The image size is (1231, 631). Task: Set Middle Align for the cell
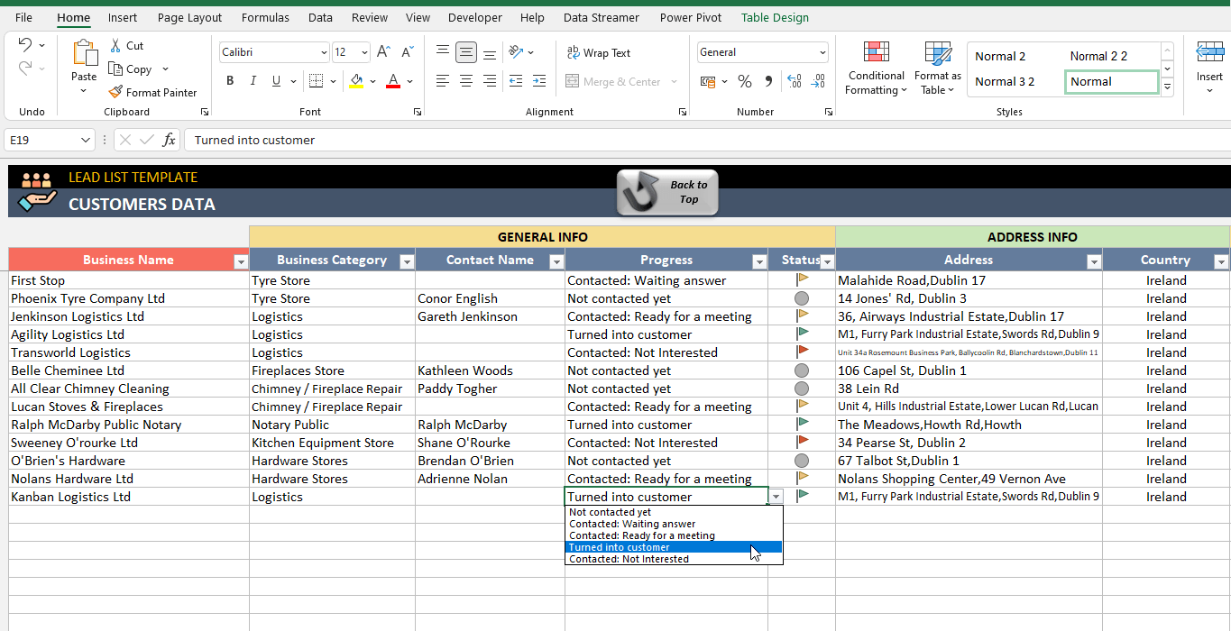[465, 52]
